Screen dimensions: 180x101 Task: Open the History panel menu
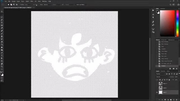179,40
